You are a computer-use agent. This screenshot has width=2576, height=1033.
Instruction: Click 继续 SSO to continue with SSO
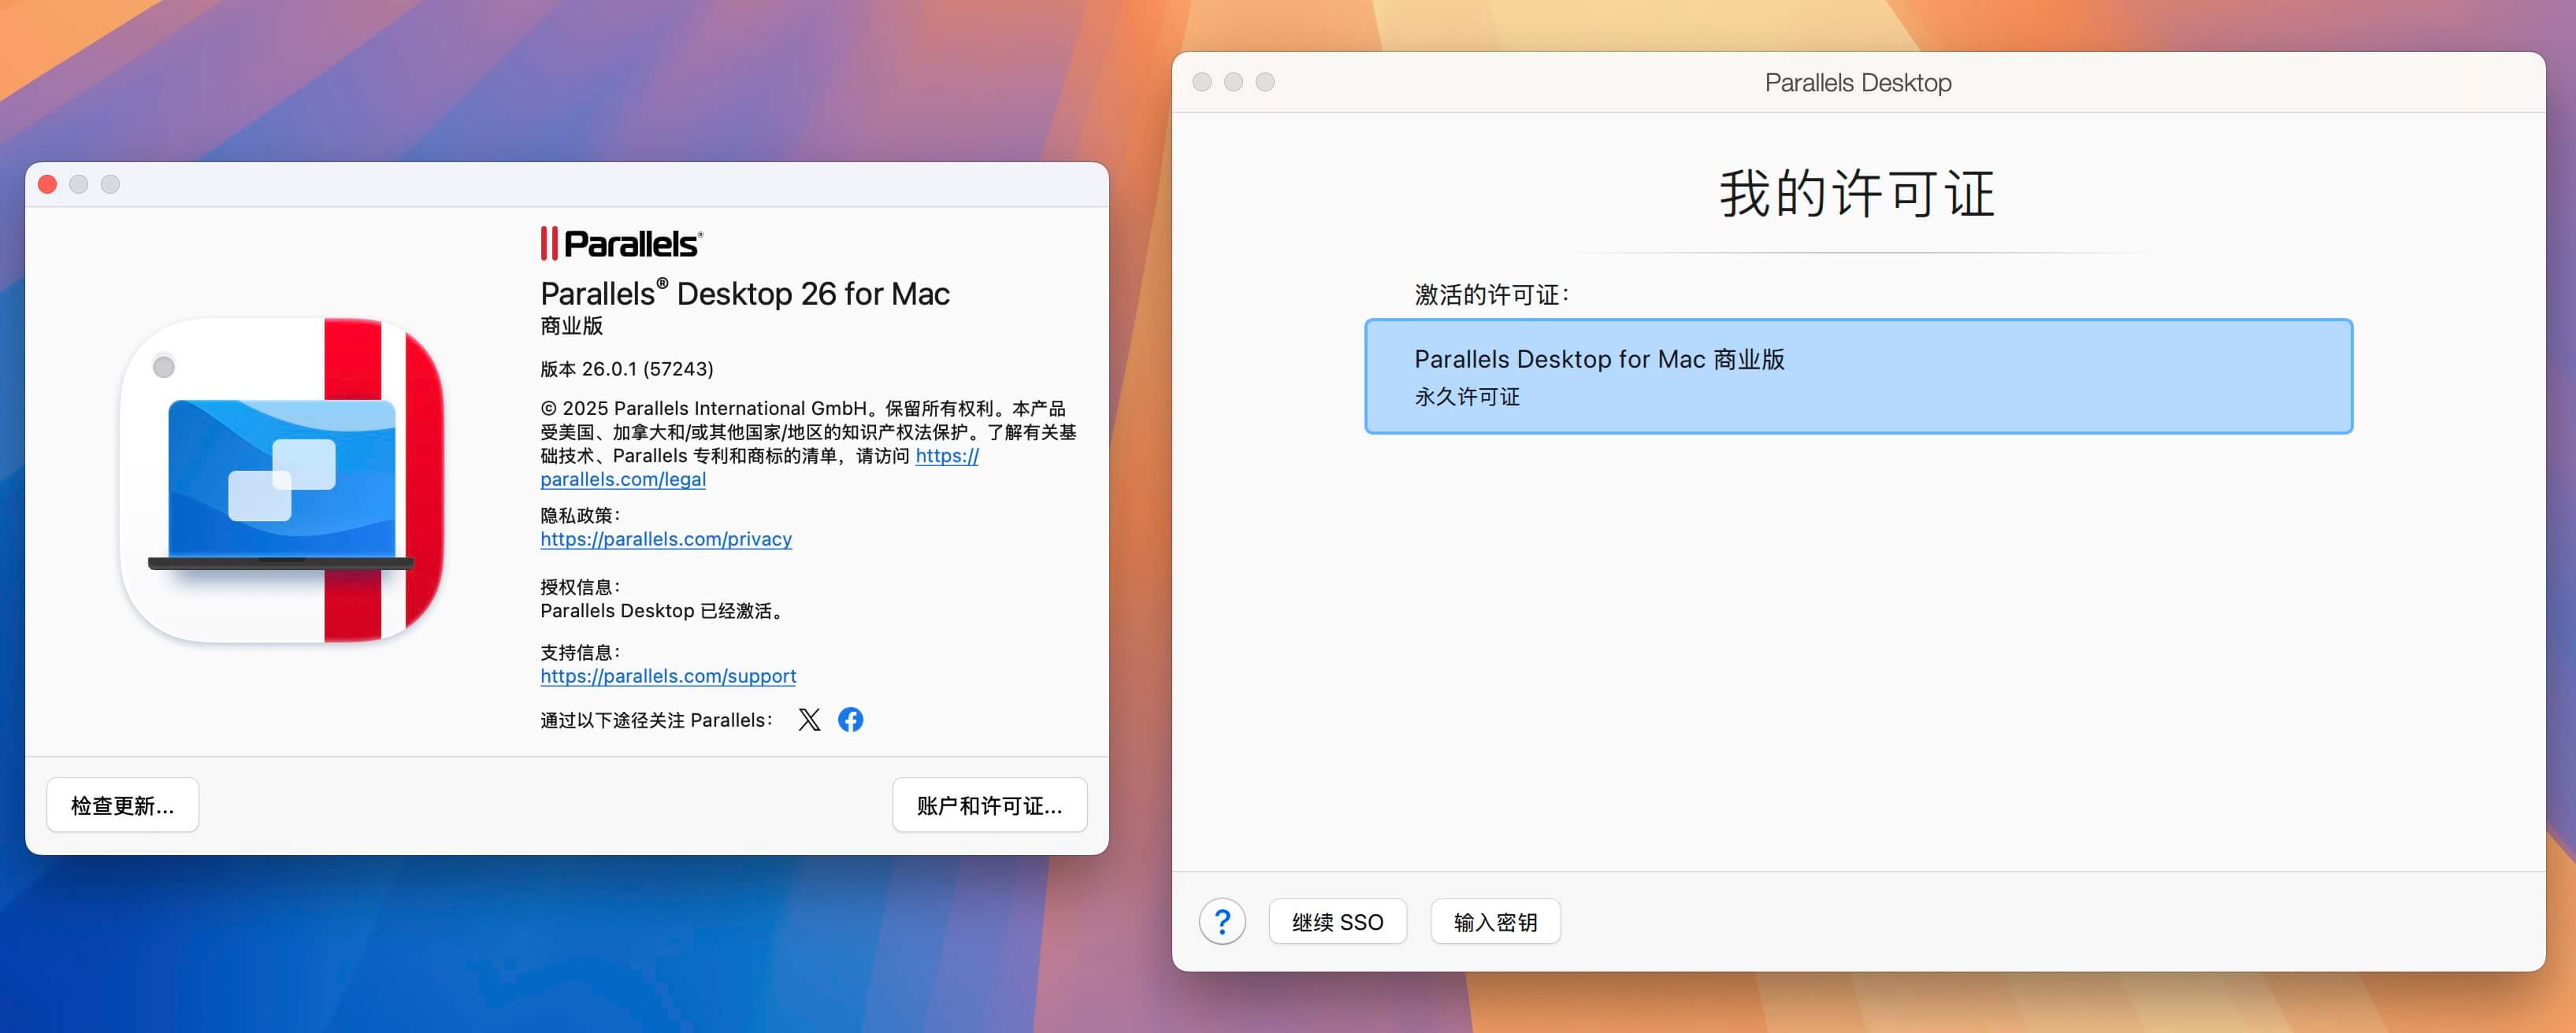pos(1337,921)
